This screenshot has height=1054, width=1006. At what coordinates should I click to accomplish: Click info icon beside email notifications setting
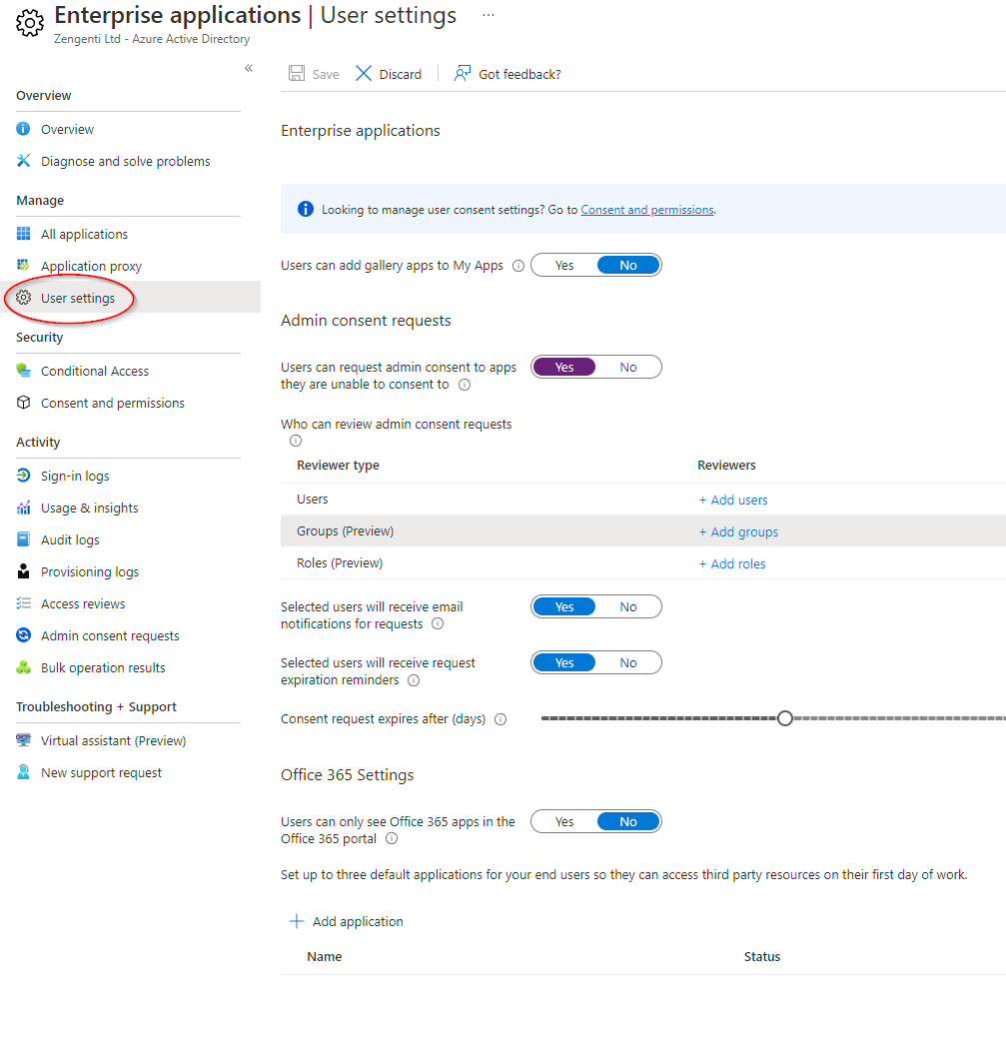(x=438, y=623)
